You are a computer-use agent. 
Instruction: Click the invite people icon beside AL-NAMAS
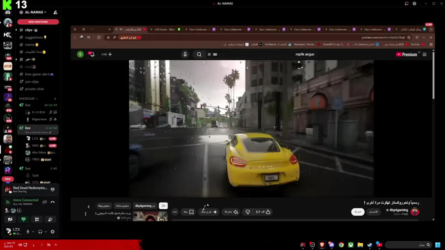point(55,12)
